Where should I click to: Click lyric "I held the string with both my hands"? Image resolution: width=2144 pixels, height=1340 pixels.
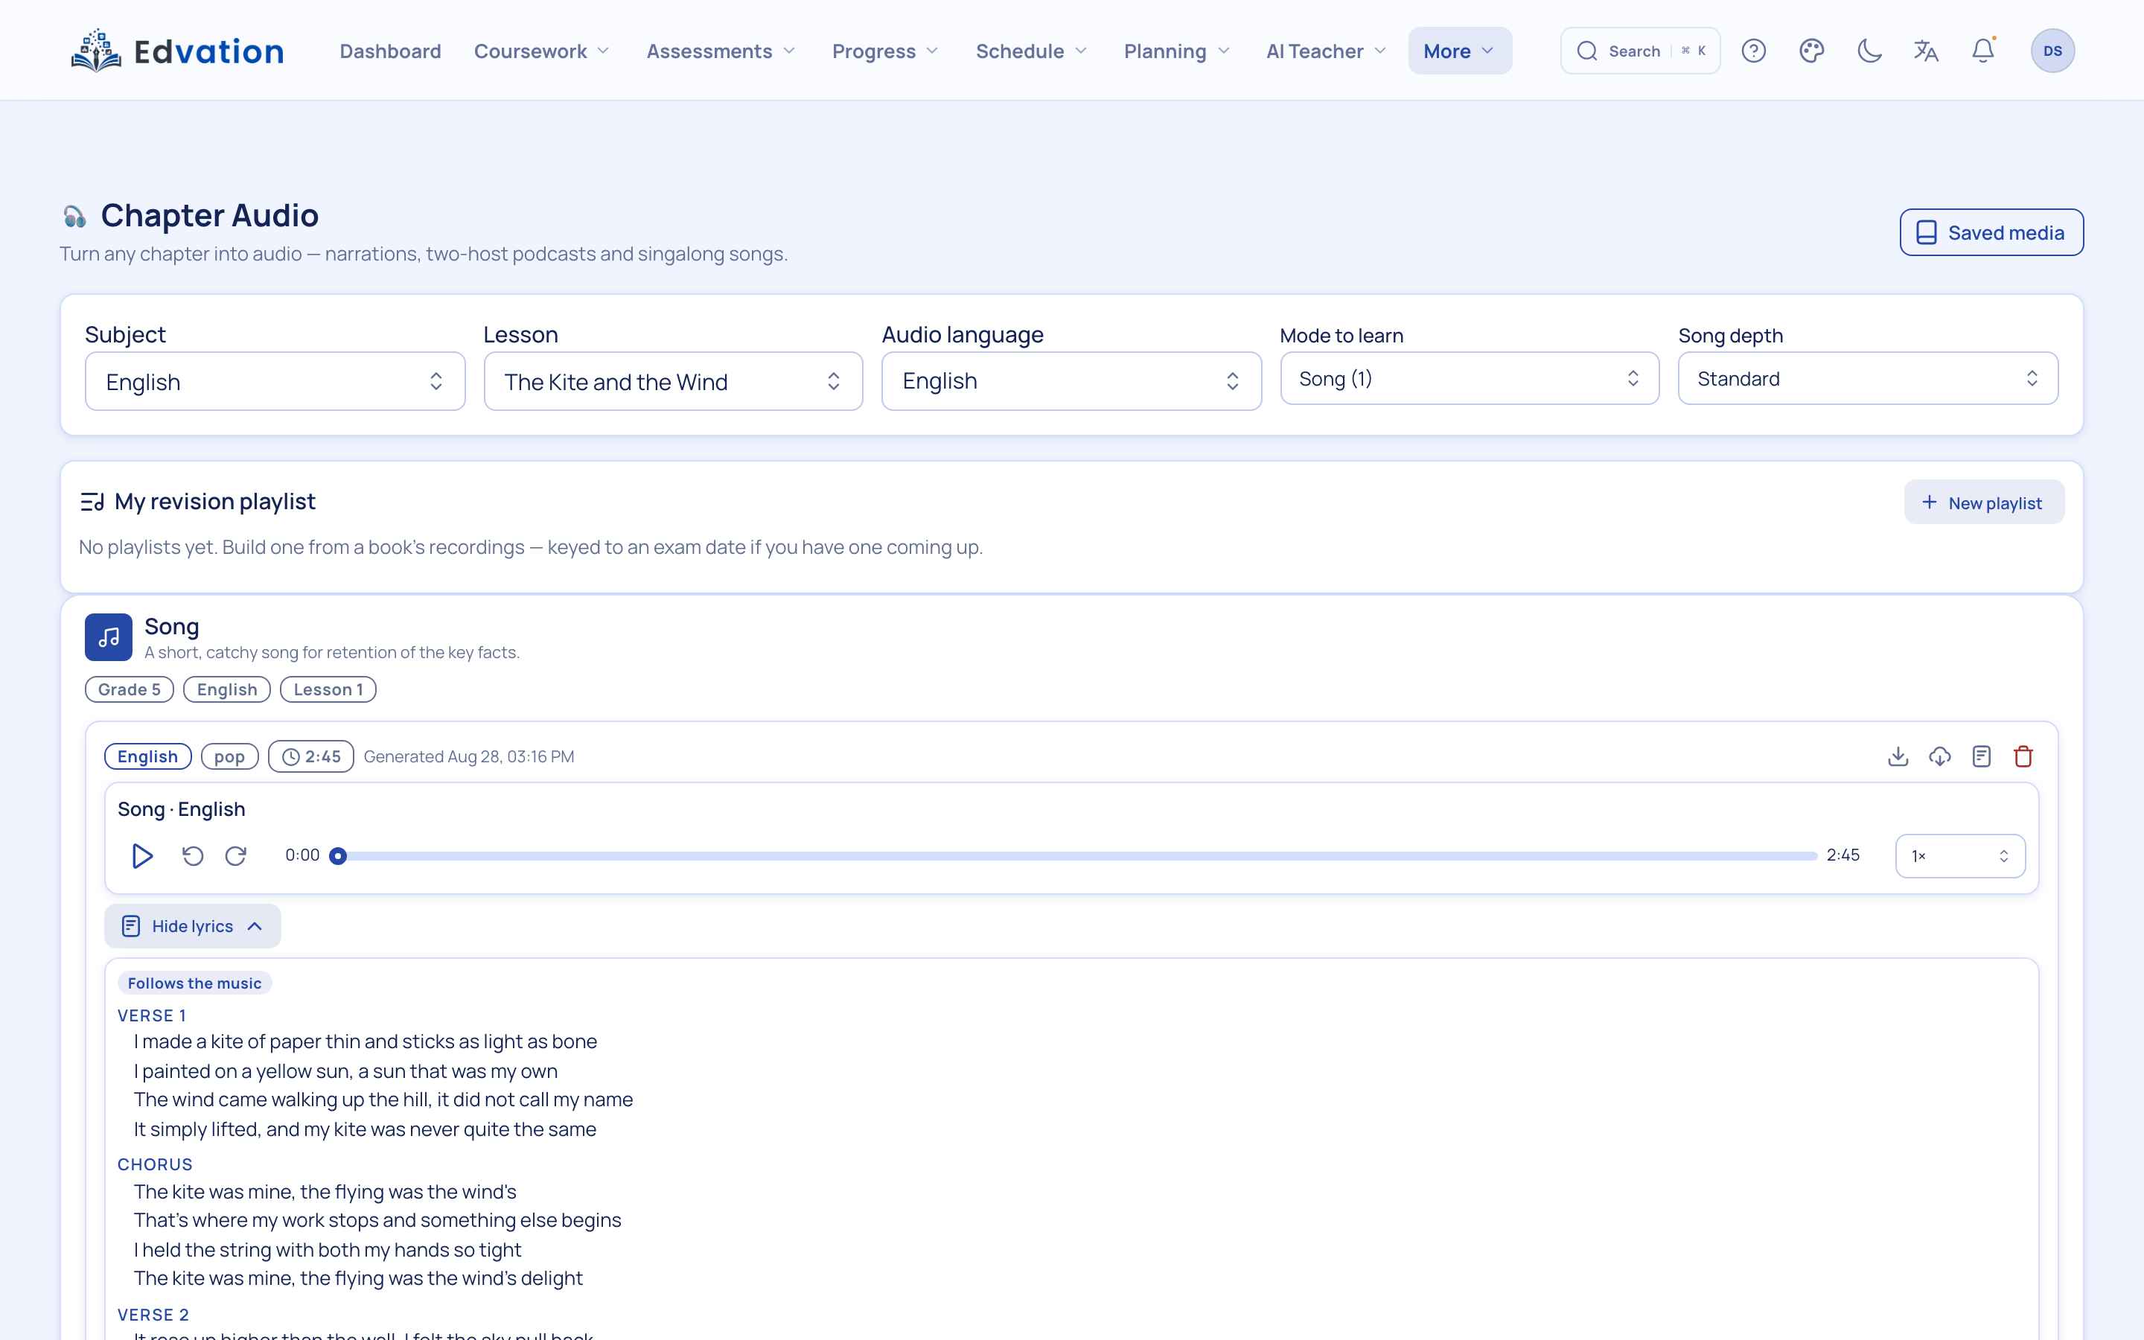pyautogui.click(x=328, y=1250)
